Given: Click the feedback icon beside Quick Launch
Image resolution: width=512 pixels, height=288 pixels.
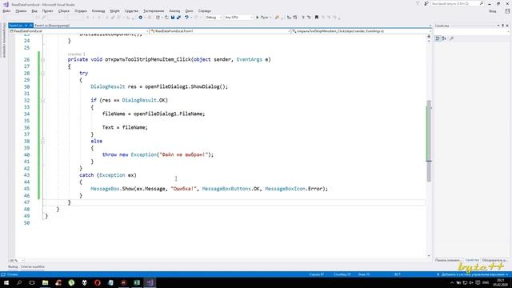Looking at the screenshot, I should click(426, 3).
